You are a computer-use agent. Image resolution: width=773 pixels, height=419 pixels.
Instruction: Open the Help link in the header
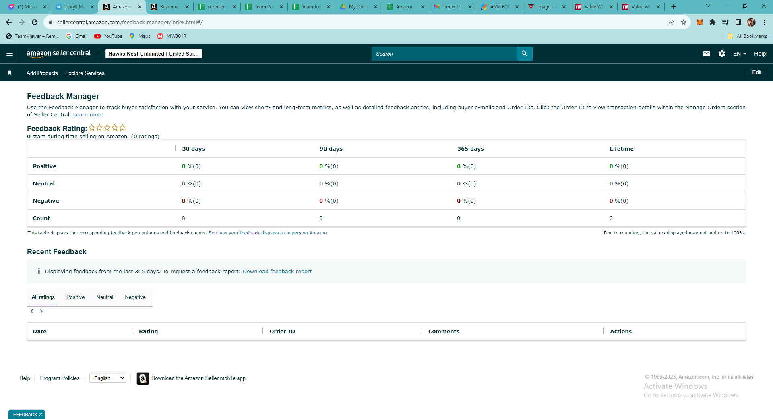(x=760, y=54)
